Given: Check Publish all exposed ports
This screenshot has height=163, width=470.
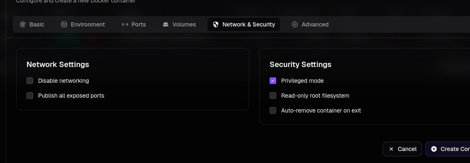Looking at the screenshot, I should tap(30, 96).
